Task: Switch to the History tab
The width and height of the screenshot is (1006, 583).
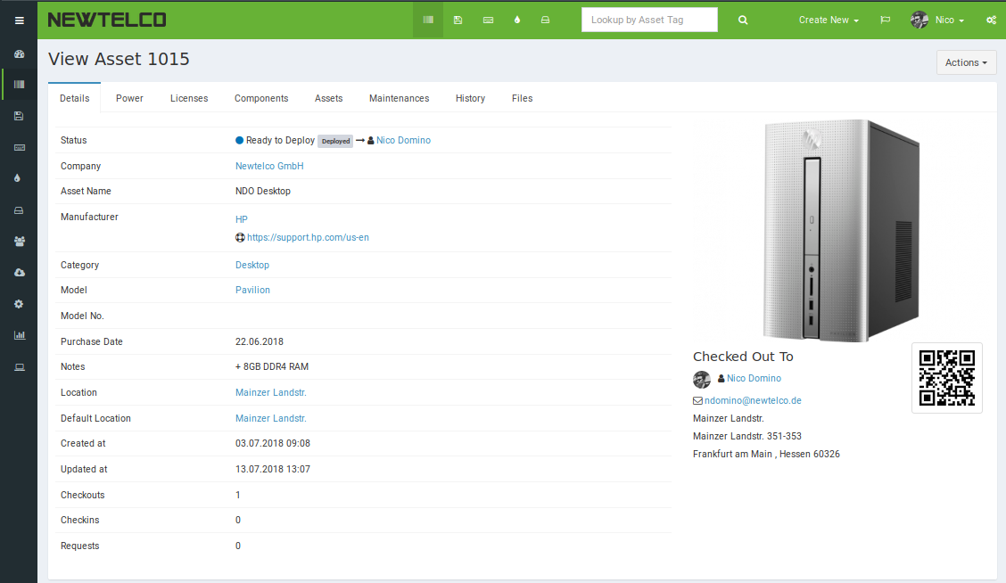Action: [470, 98]
